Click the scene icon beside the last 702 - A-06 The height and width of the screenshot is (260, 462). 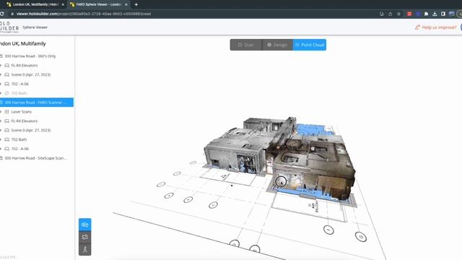(x=6, y=149)
